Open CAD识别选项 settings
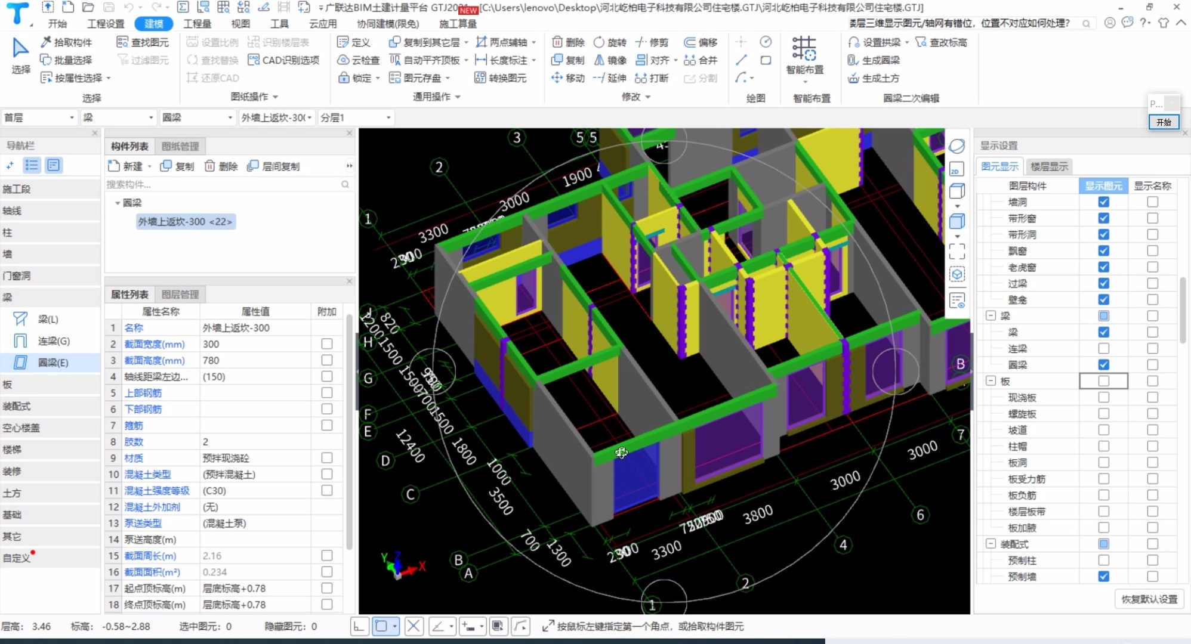The width and height of the screenshot is (1191, 644). (x=283, y=60)
